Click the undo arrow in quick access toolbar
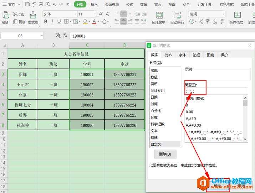 (x=55, y=5)
